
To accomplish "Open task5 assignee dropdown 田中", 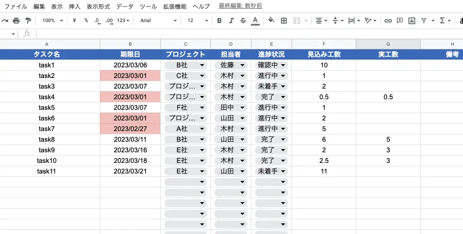I will 231,108.
